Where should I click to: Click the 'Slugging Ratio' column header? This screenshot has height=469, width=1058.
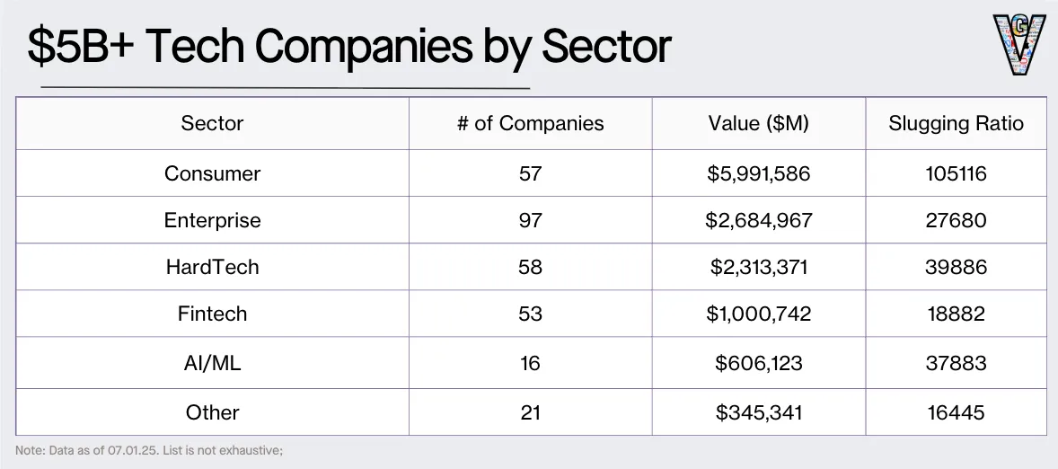pos(956,123)
